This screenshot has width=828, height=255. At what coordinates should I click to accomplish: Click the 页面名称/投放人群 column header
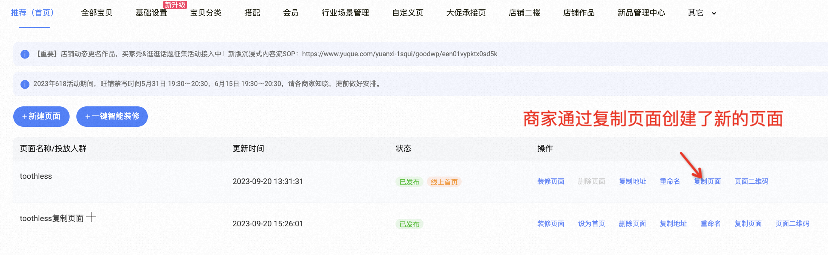(x=53, y=149)
